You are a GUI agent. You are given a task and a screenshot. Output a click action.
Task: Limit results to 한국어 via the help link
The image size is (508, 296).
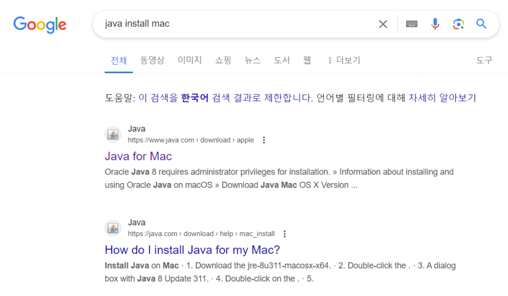225,98
